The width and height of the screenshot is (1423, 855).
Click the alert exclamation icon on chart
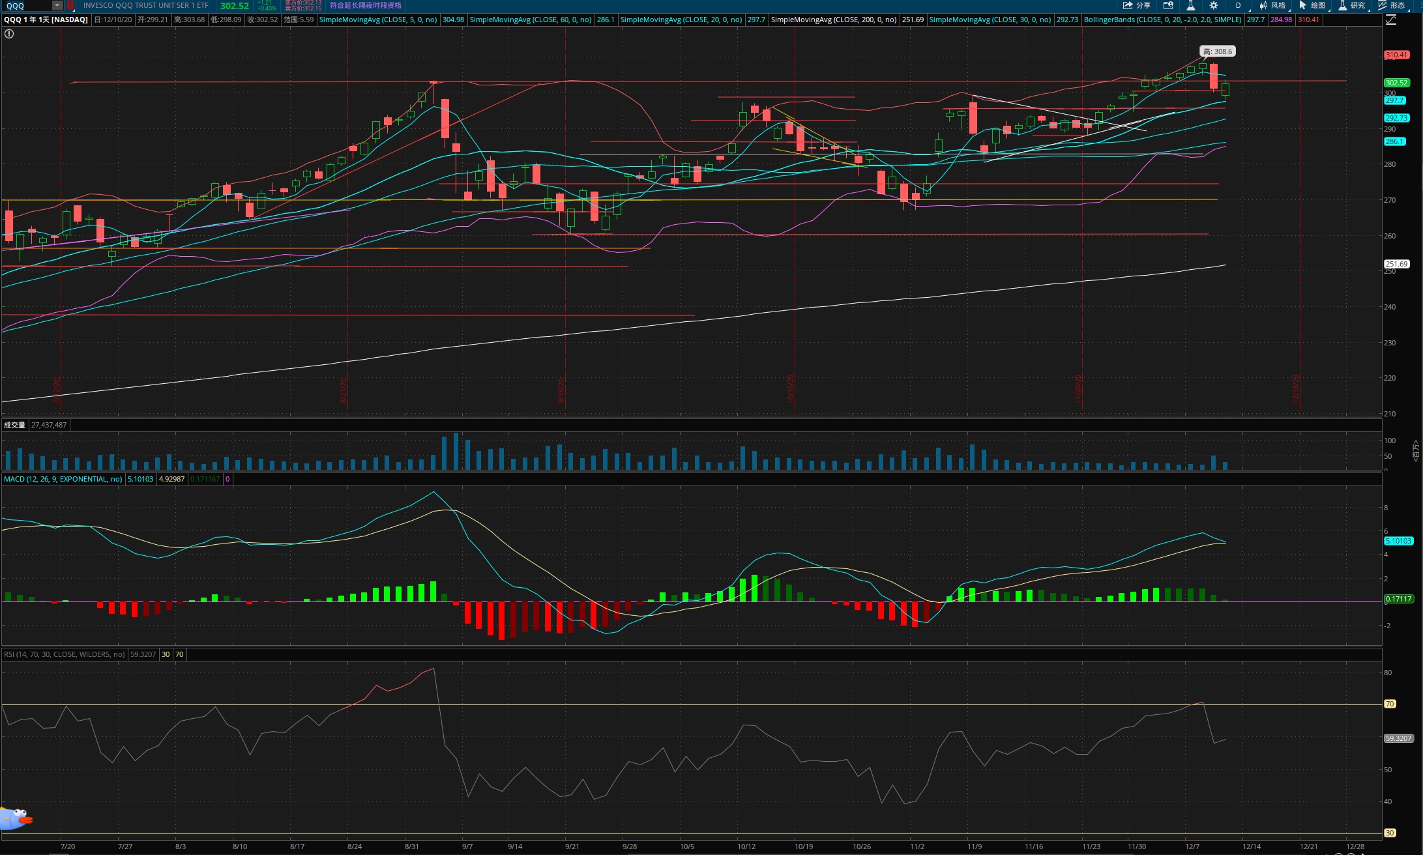point(8,33)
